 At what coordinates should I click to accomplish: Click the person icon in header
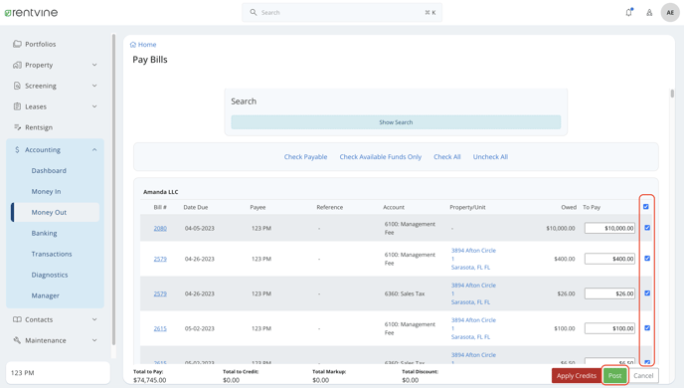[649, 13]
